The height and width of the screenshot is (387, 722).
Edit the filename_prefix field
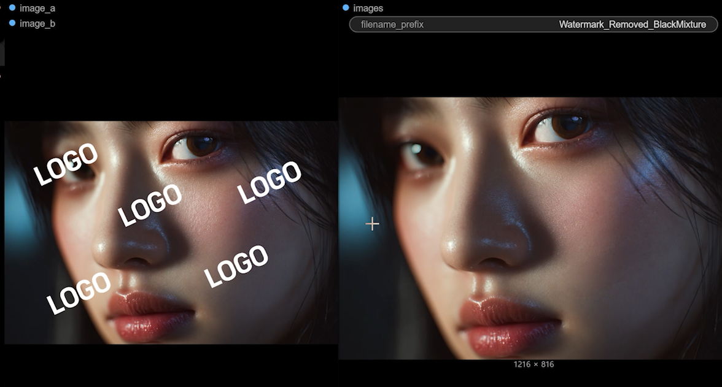click(x=533, y=25)
